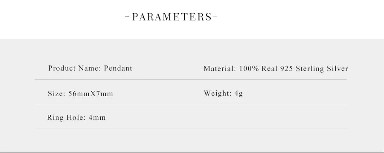Click the 4g weight value
The image size is (384, 153).
click(x=239, y=93)
